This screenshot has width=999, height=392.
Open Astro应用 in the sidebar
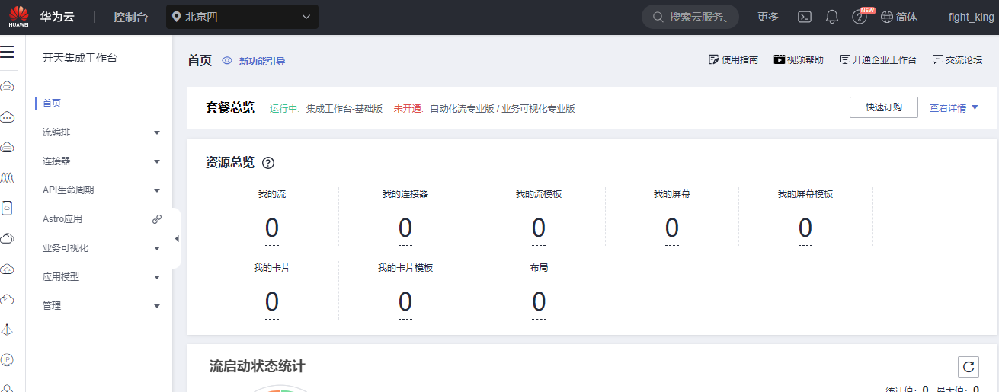pos(62,219)
